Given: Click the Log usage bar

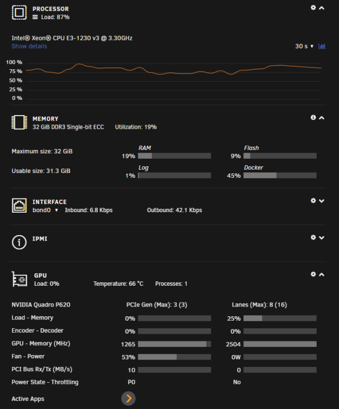Looking at the screenshot, I should [175, 176].
